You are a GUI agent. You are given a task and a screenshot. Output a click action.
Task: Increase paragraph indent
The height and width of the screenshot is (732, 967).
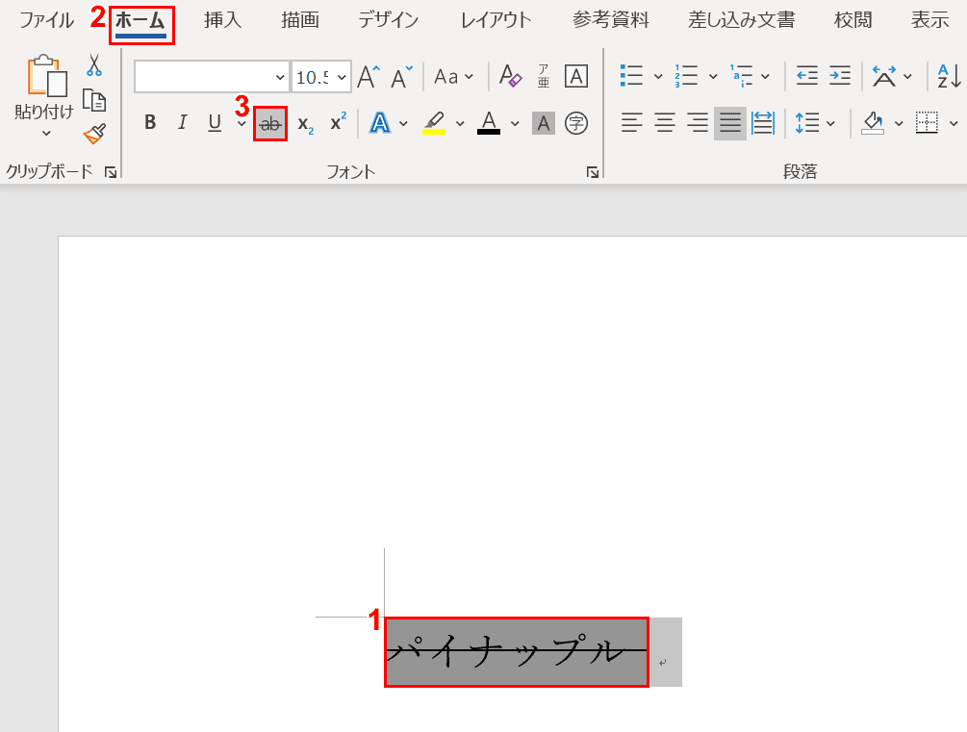839,76
